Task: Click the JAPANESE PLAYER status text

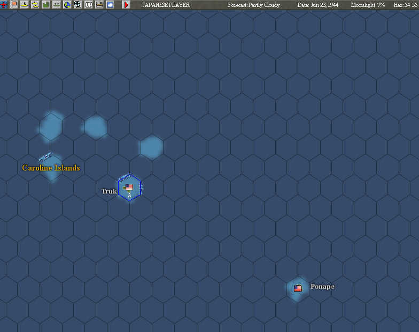Action: coord(166,5)
